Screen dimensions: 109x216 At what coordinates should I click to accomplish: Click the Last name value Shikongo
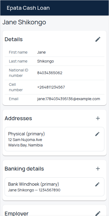click(x=46, y=61)
